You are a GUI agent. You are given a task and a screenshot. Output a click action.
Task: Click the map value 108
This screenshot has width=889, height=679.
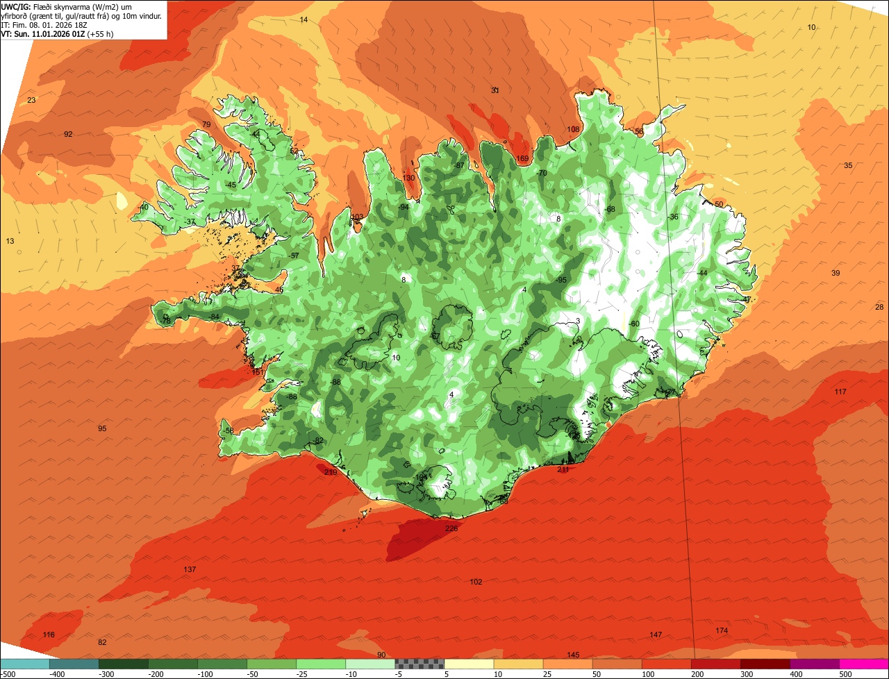pos(573,129)
